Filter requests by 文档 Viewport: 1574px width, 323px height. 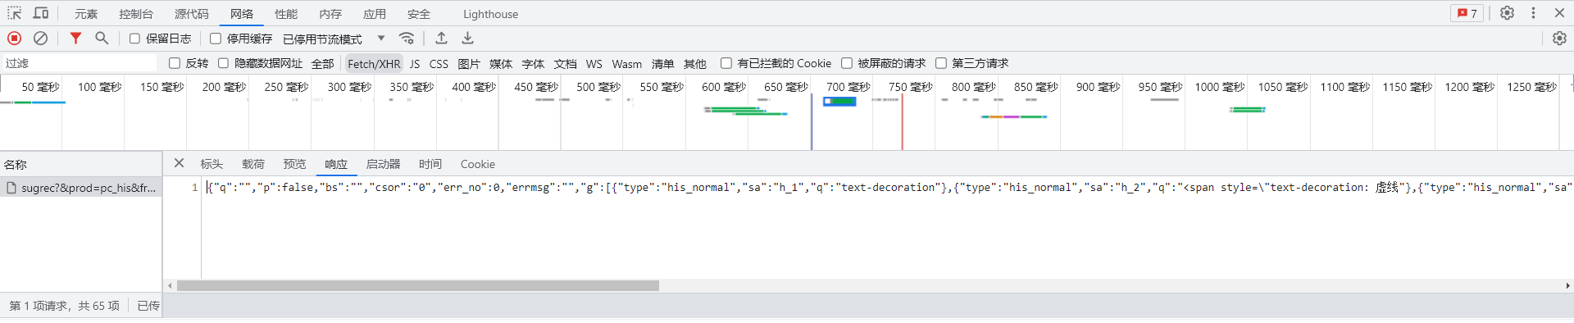pyautogui.click(x=565, y=63)
